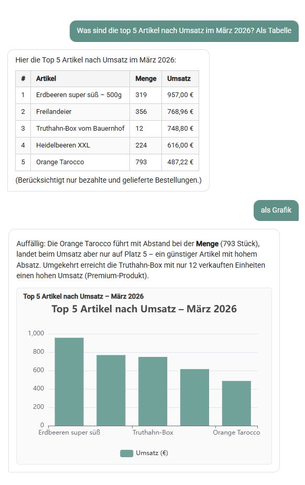
Task: Click the Menge value 319
Action: tap(146, 95)
